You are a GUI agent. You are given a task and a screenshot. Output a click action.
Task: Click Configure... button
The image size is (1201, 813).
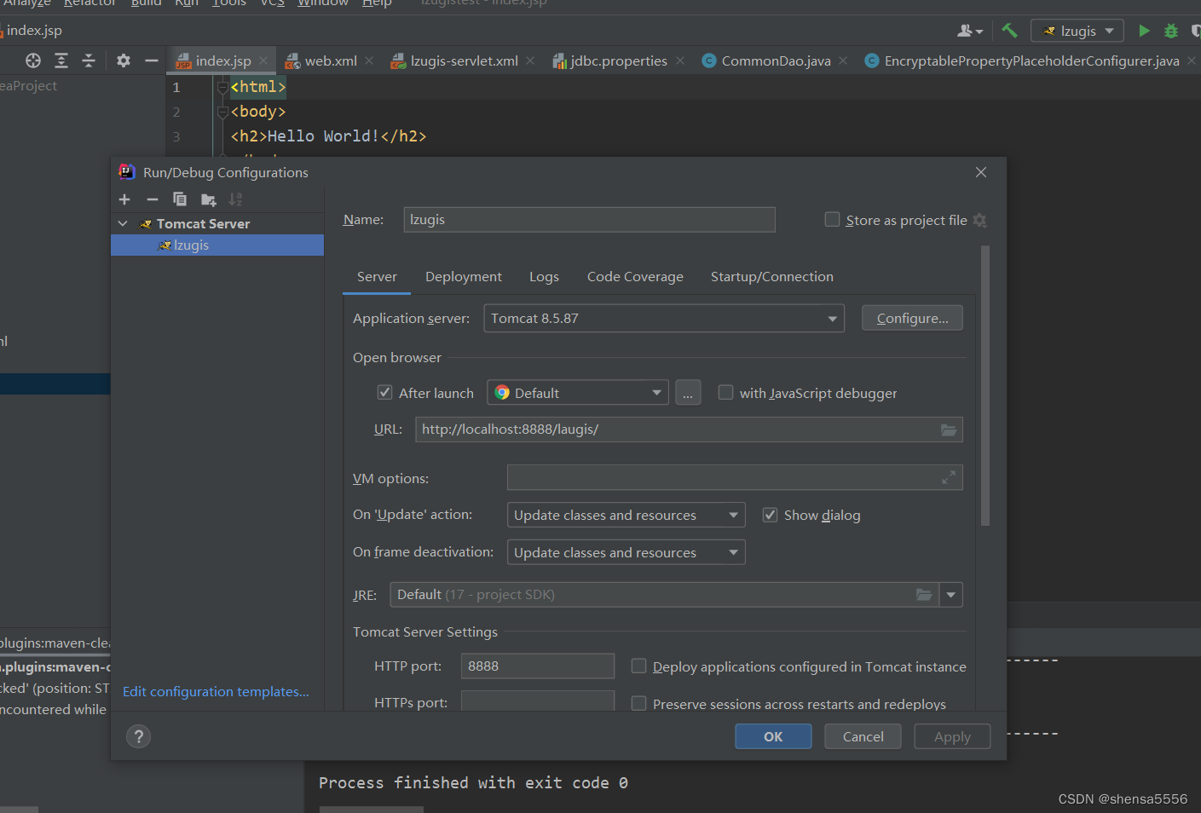coord(912,318)
